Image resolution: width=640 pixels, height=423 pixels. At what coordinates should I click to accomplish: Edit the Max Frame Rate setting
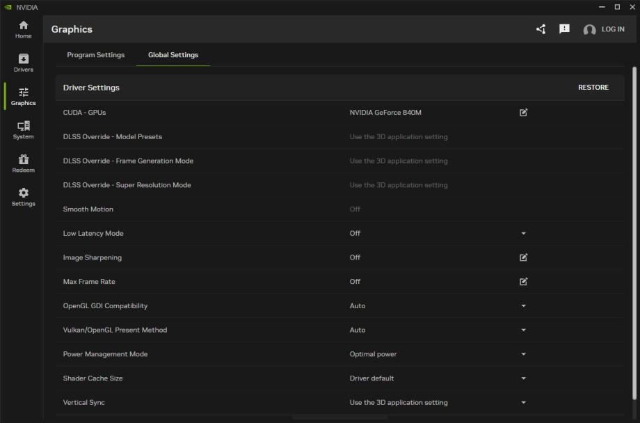click(x=524, y=282)
